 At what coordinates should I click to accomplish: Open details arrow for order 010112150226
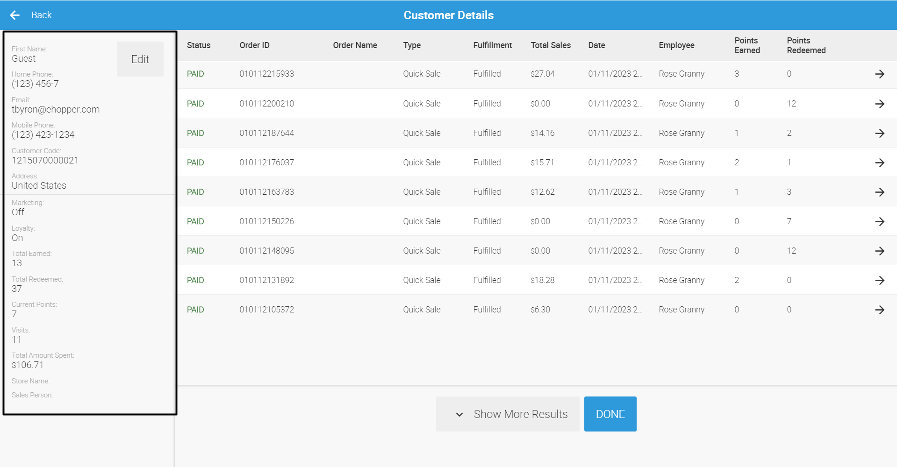point(879,221)
